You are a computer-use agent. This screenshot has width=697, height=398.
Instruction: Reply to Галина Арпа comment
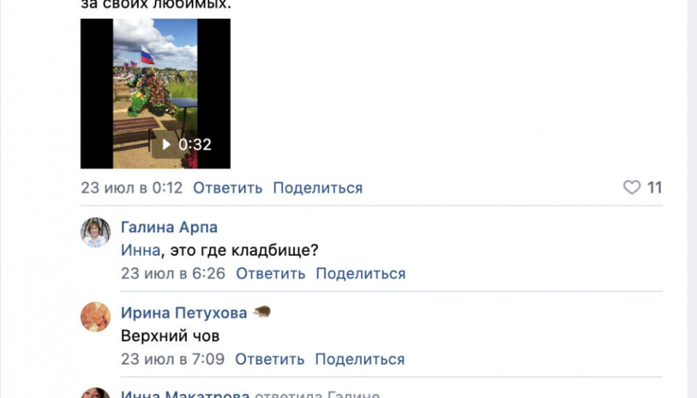click(x=270, y=274)
